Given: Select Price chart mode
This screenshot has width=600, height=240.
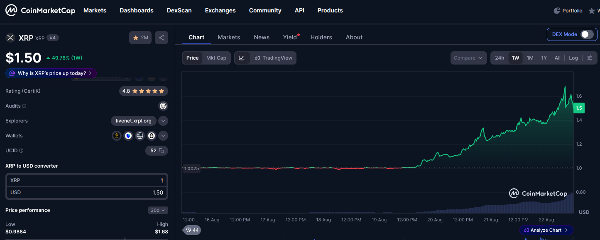Looking at the screenshot, I should click(193, 58).
